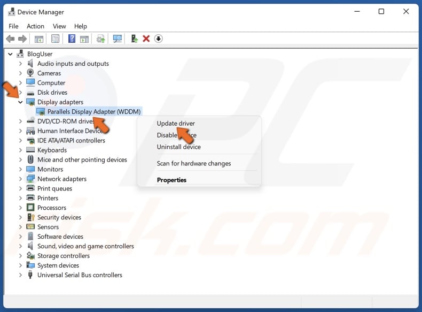Select the Computer label
Image resolution: width=422 pixels, height=312 pixels.
pyautogui.click(x=51, y=83)
